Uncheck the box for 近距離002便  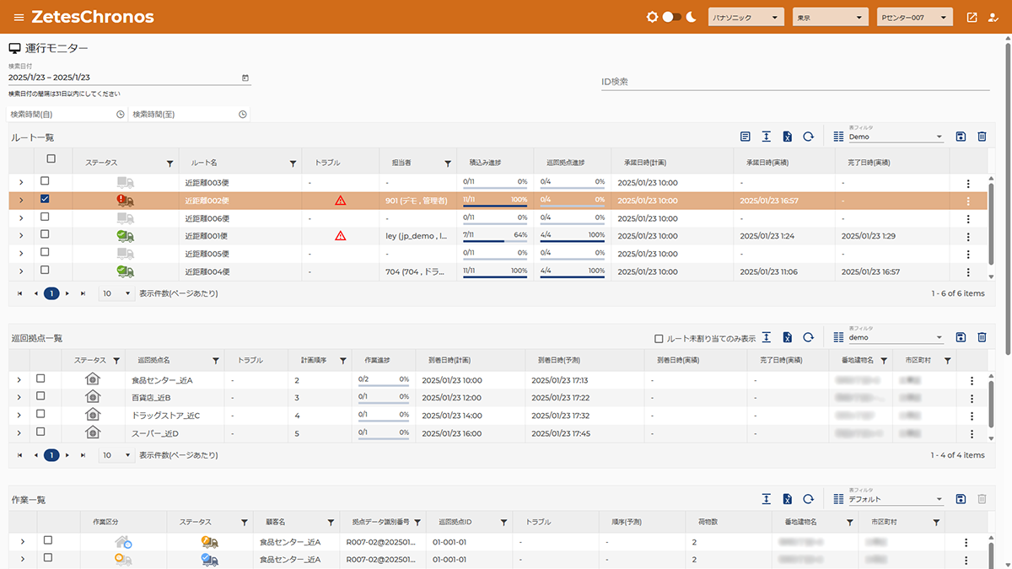point(45,199)
